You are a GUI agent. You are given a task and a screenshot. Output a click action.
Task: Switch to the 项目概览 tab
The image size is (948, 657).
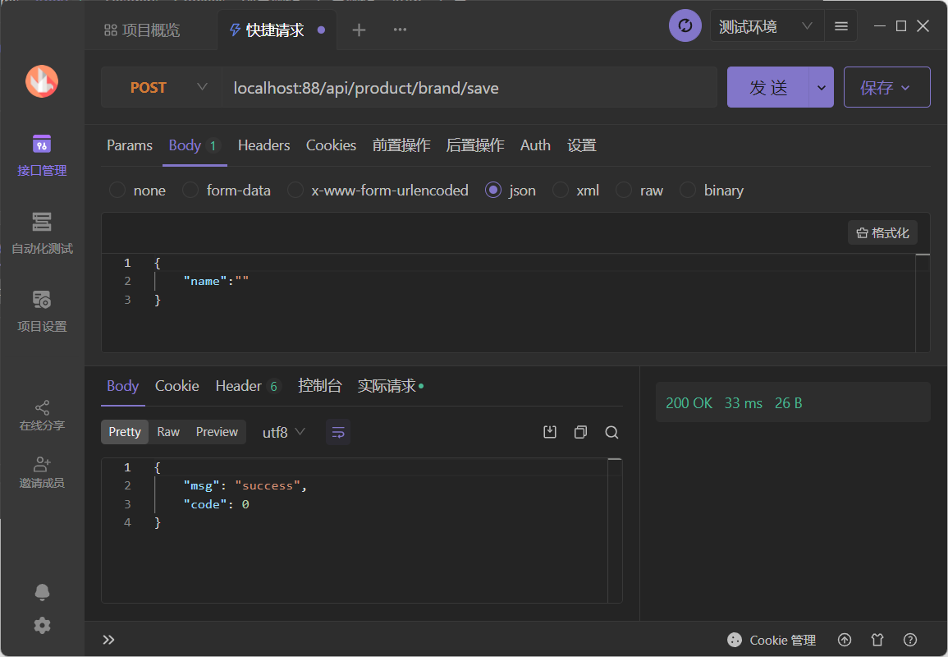point(143,30)
